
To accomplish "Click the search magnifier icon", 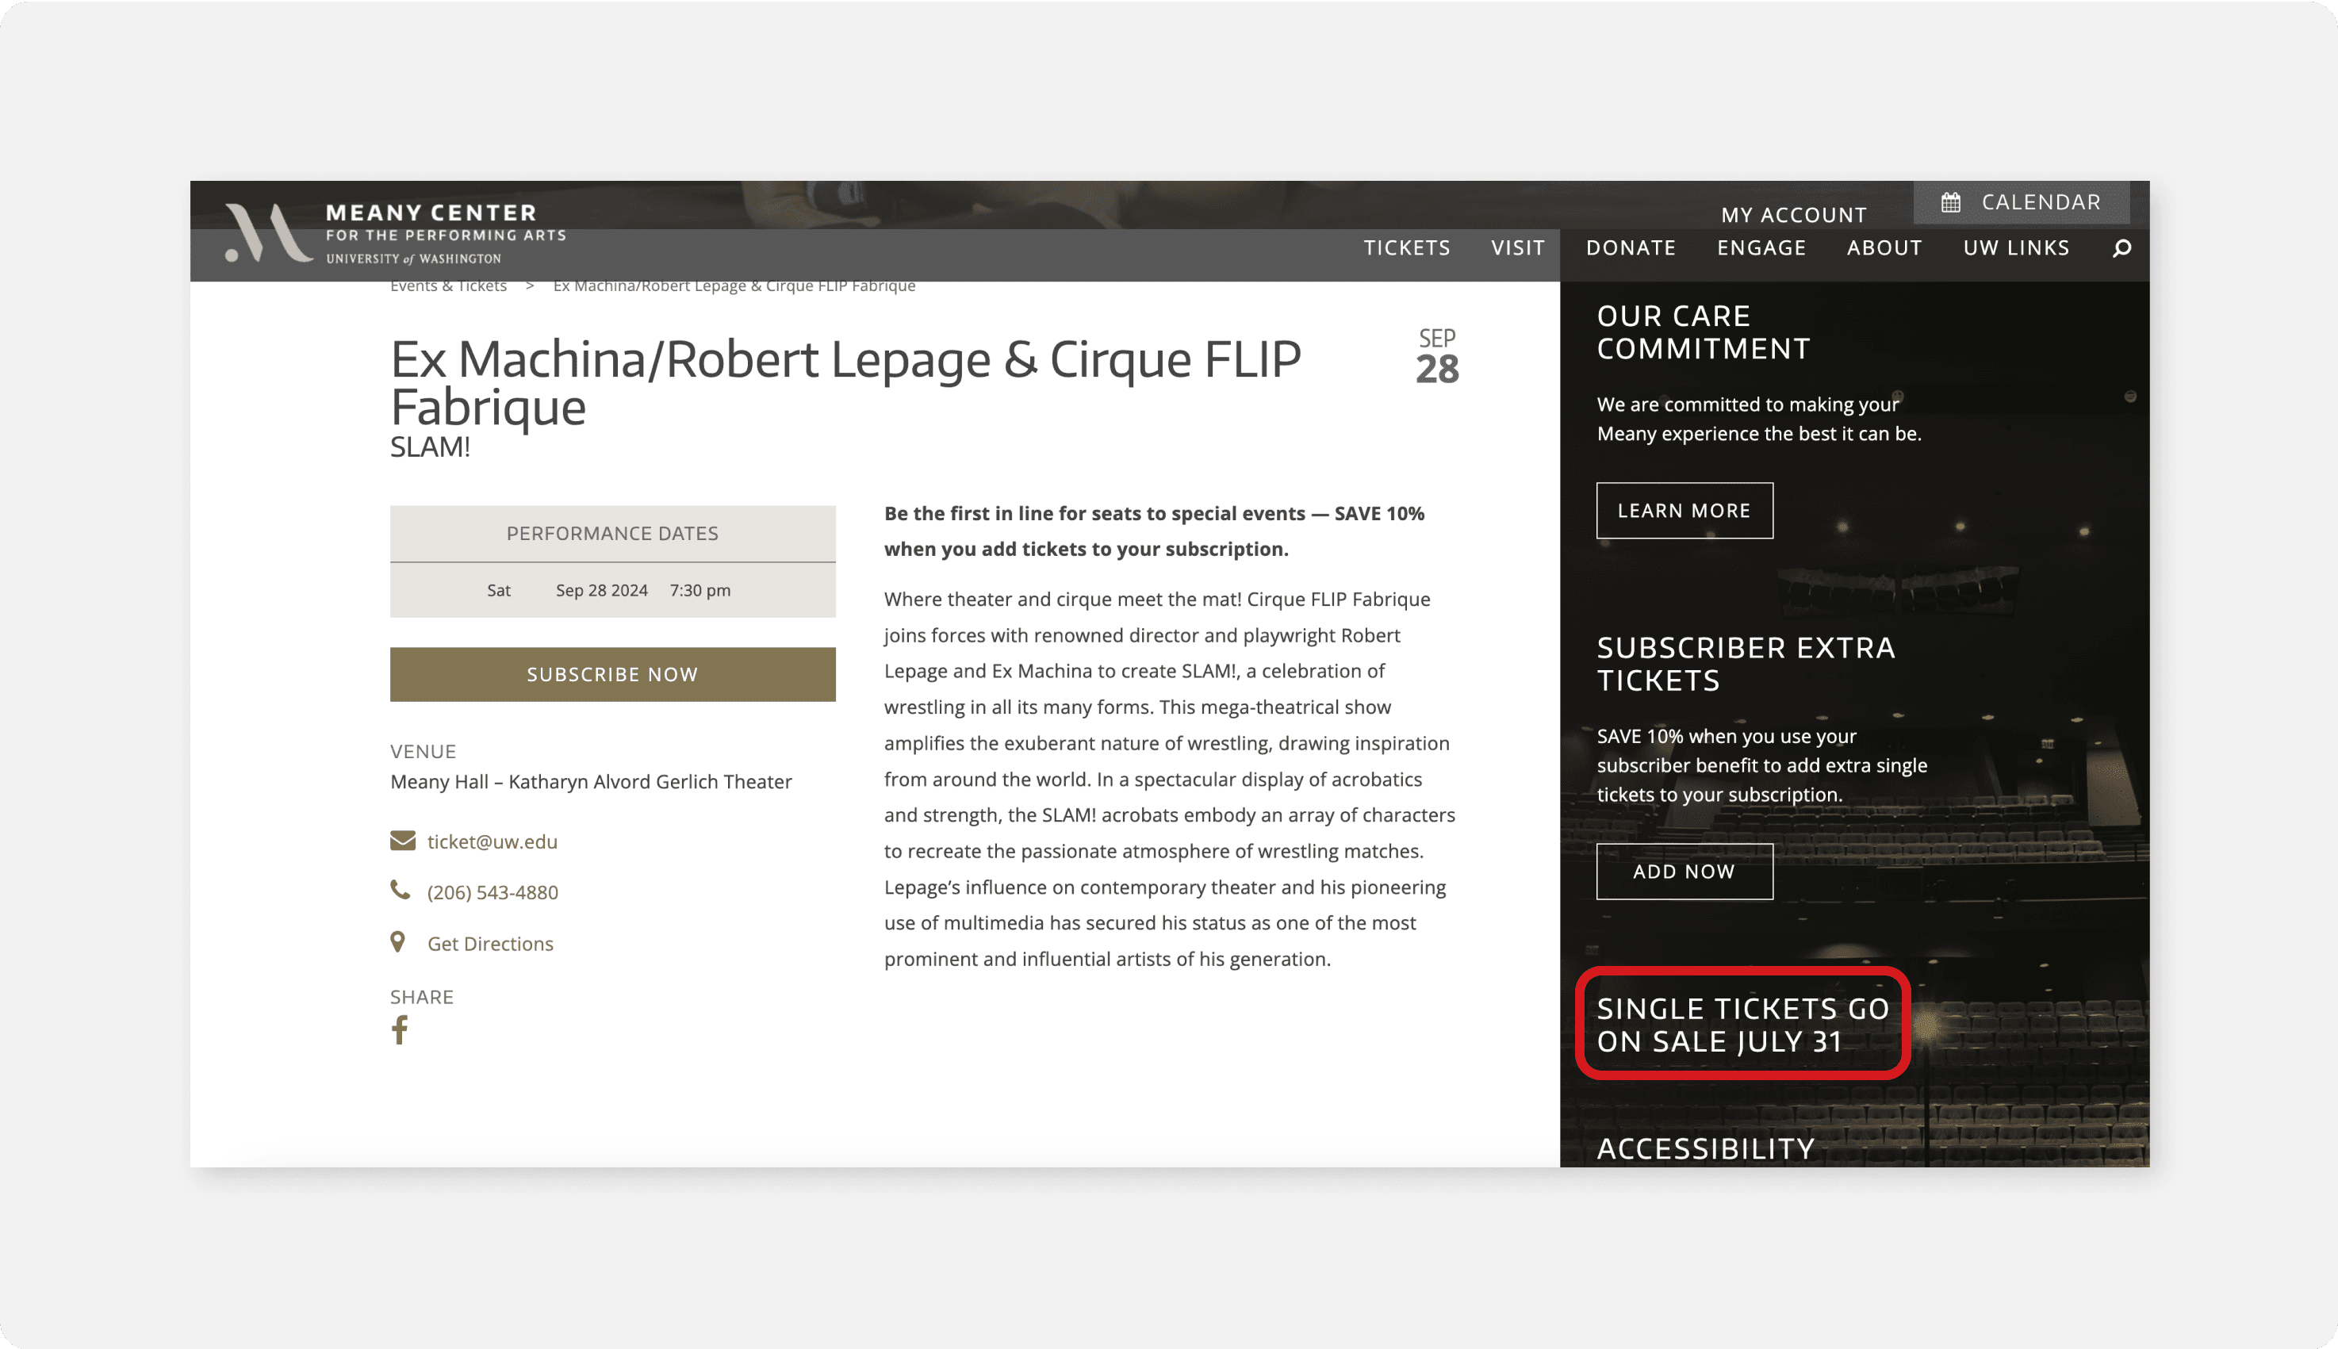I will (x=2121, y=248).
